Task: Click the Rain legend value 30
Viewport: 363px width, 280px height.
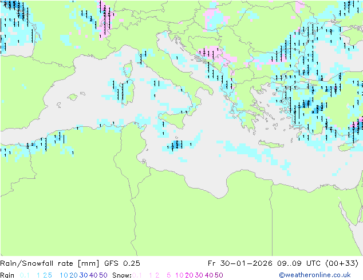Action: (84, 275)
